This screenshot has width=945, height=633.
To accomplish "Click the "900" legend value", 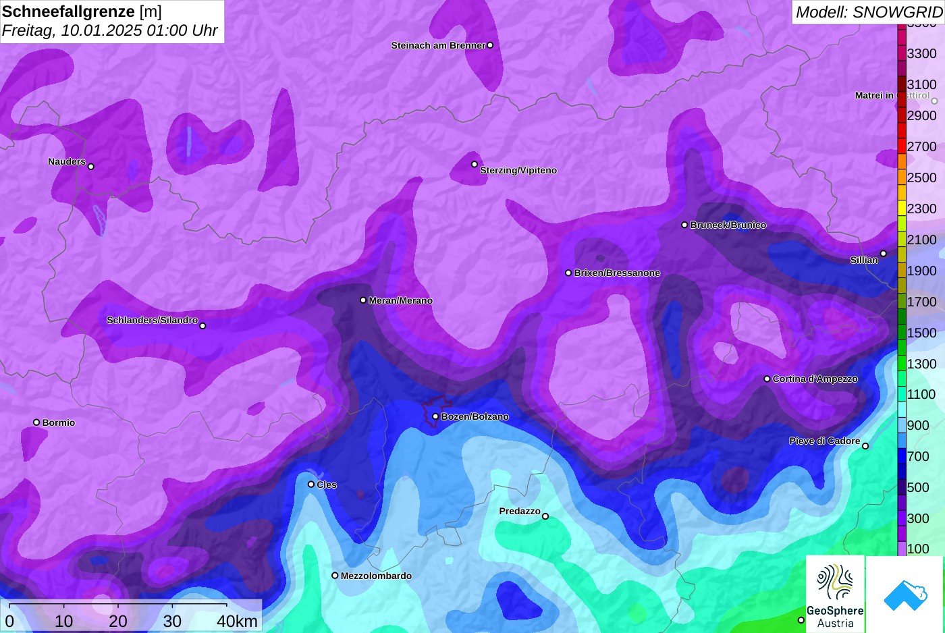I will (919, 425).
